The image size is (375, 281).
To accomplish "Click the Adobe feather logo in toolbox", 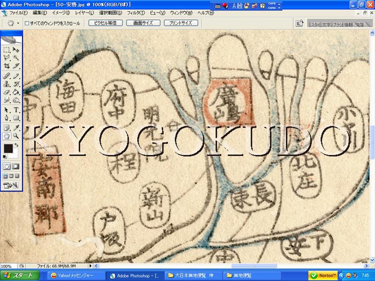I will pyautogui.click(x=11, y=40).
